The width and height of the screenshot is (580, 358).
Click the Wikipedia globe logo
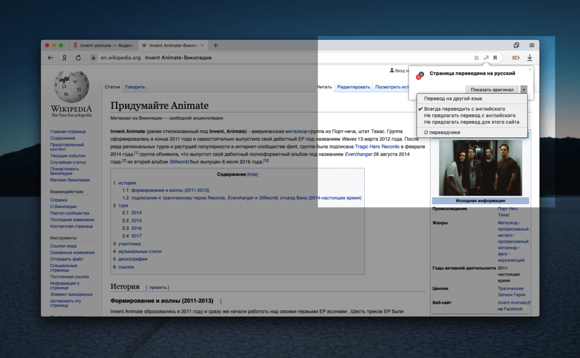pos(72,87)
